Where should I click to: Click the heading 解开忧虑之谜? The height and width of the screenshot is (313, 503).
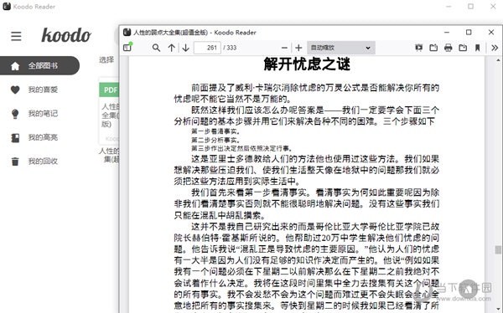coord(307,64)
